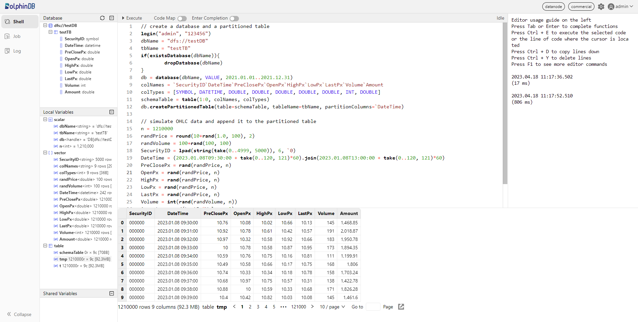Open settings gear icon in header
The width and height of the screenshot is (638, 322).
[x=601, y=7]
